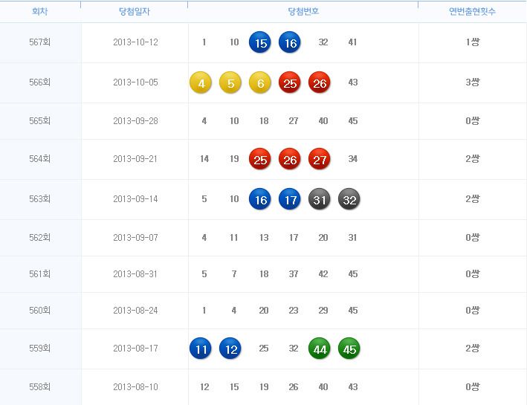
Task: Click 3쌍 count in round 566 row
Action: click(473, 82)
